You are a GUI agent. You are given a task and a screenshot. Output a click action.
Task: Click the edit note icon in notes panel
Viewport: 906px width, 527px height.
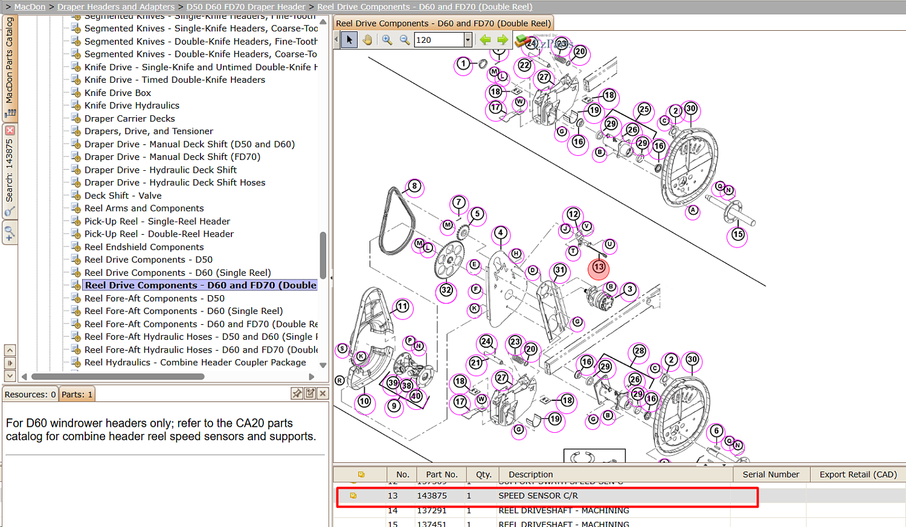[x=310, y=394]
